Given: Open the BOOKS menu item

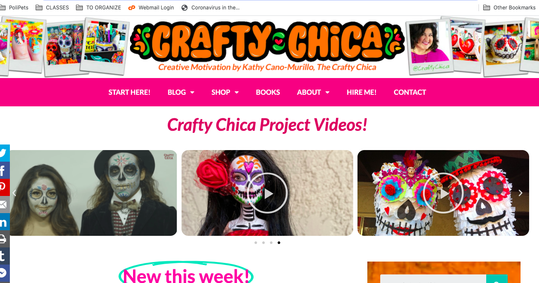Looking at the screenshot, I should [x=268, y=92].
